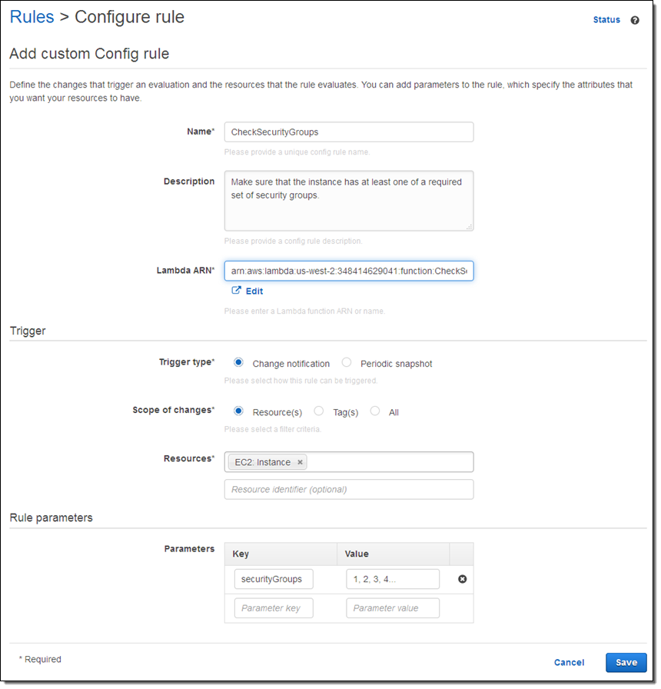Image resolution: width=661 pixels, height=689 pixels.
Task: Choose Tag(s) scope of changes
Action: point(319,411)
